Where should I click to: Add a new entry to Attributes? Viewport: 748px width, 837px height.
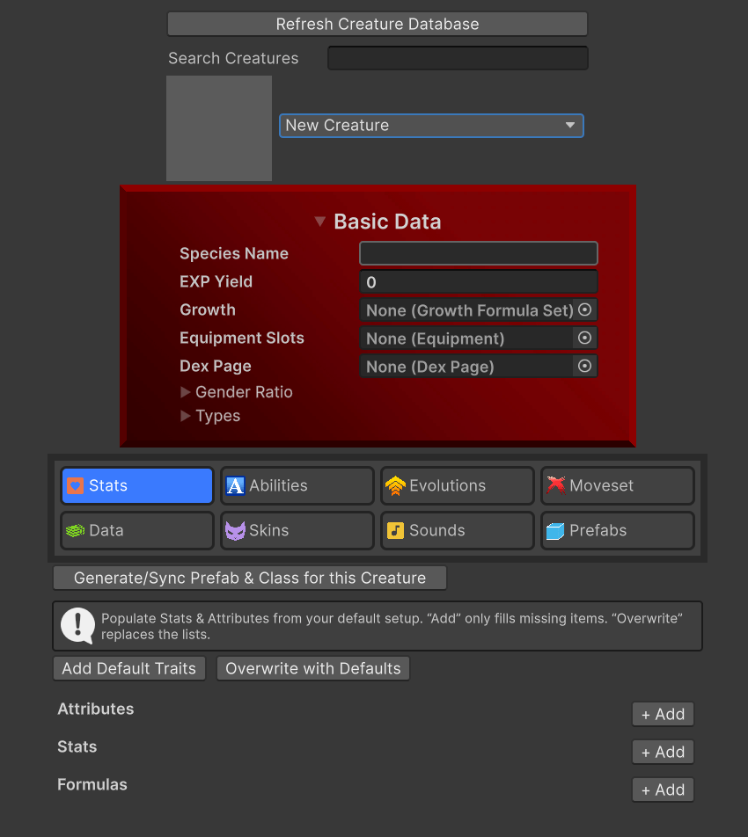coord(663,714)
